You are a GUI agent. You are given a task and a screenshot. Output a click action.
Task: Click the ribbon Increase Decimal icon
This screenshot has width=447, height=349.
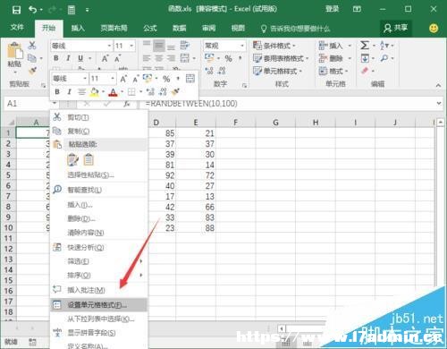pos(209,71)
